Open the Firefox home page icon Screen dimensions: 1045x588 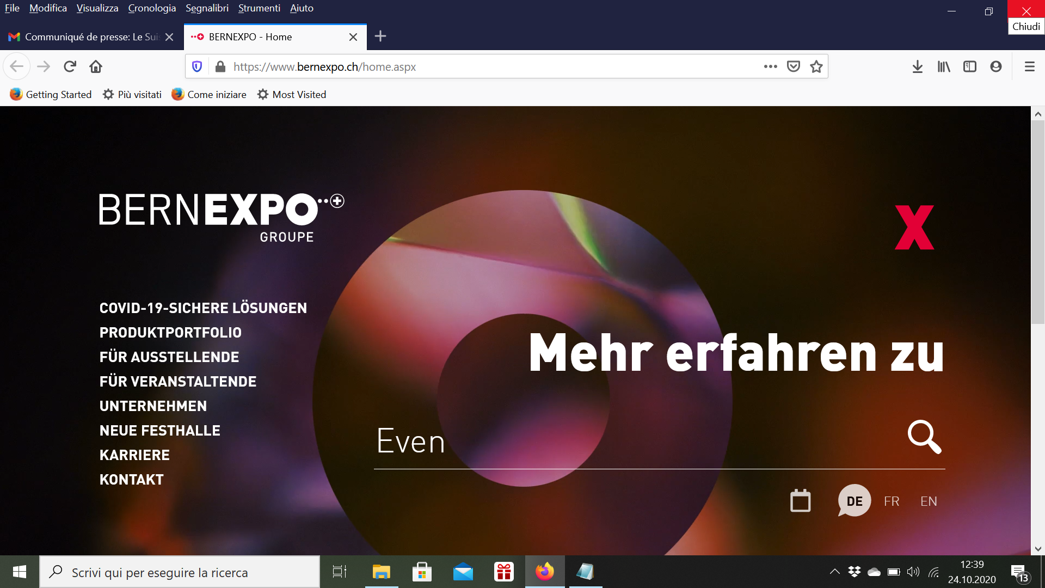click(x=96, y=66)
